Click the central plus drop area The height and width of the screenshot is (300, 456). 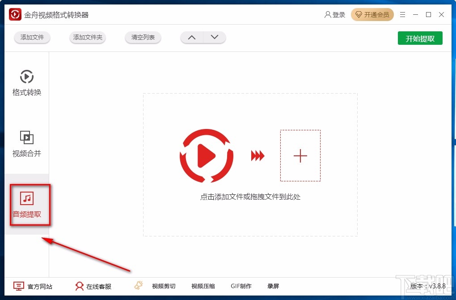pos(300,155)
